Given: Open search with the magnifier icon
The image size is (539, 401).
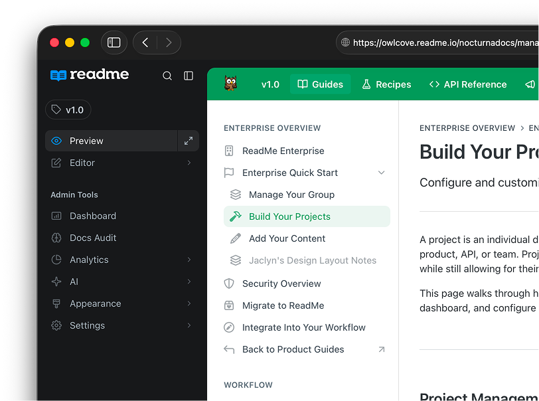Looking at the screenshot, I should (167, 76).
